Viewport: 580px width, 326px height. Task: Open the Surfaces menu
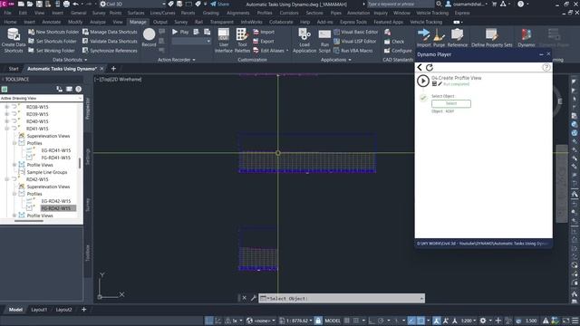tap(136, 13)
